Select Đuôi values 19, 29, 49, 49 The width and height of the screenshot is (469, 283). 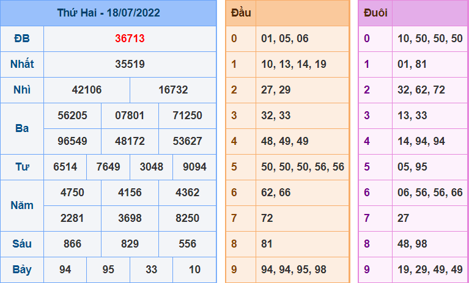point(430,270)
